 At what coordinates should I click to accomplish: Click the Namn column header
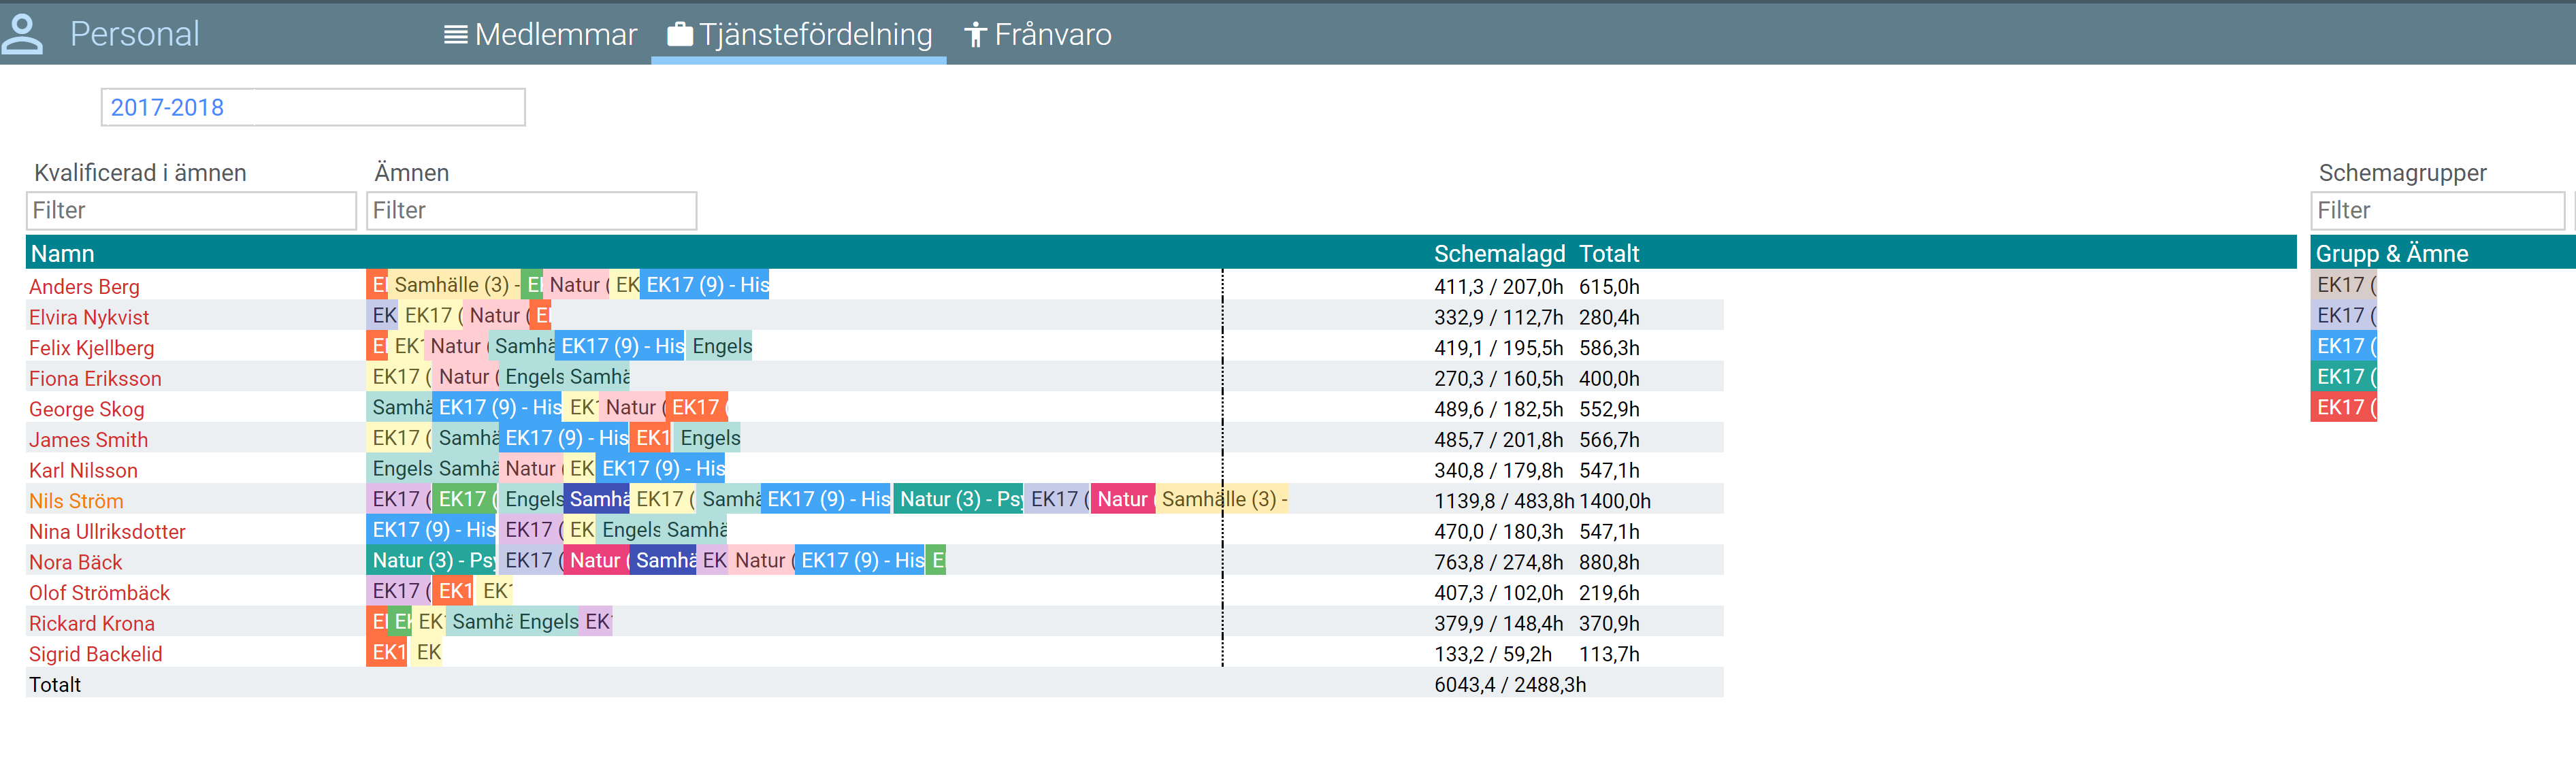coord(62,254)
